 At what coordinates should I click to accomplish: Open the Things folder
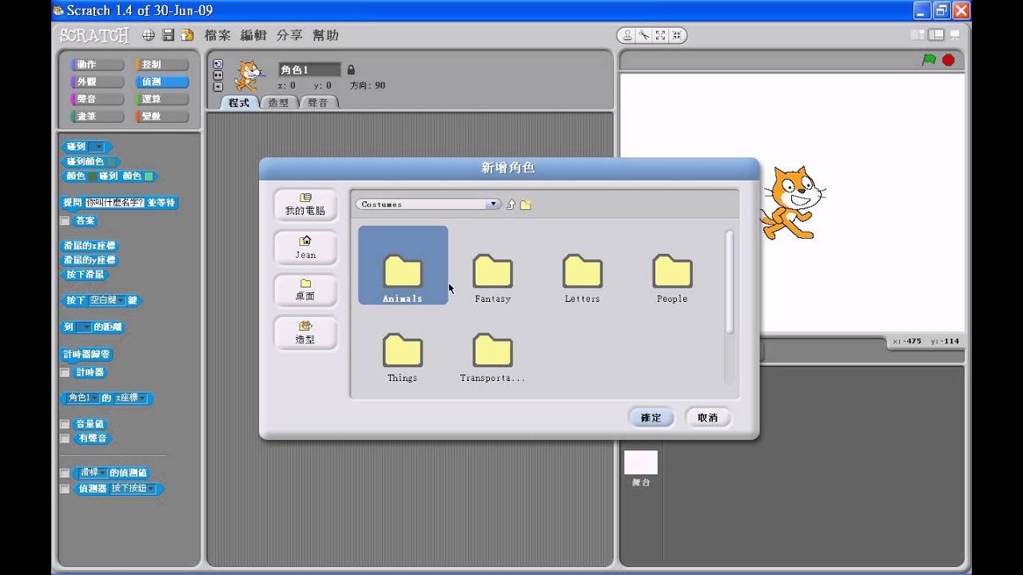(402, 356)
